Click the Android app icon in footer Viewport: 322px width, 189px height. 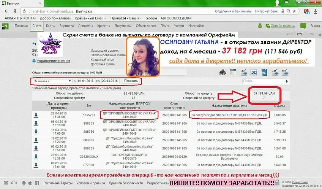(x=24, y=183)
